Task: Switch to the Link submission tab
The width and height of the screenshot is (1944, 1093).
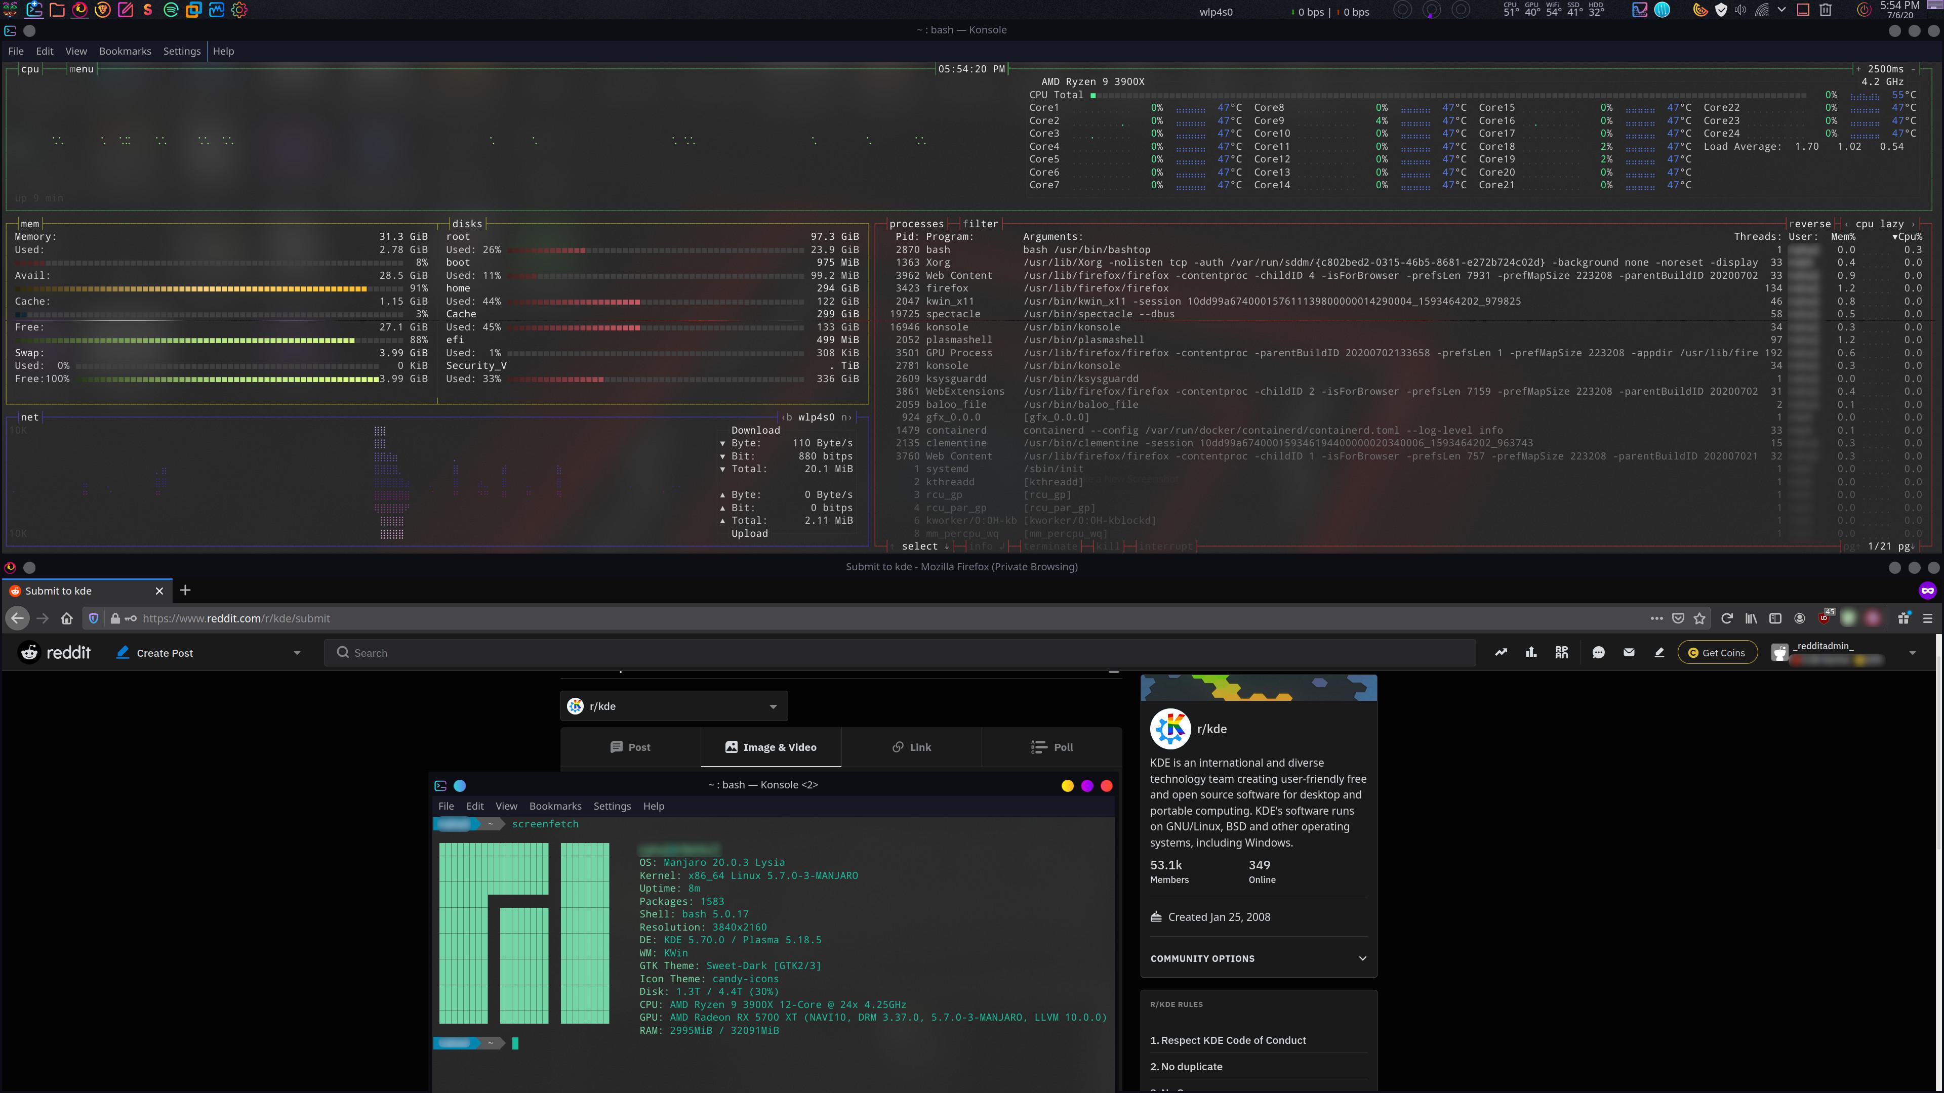Action: 911,747
